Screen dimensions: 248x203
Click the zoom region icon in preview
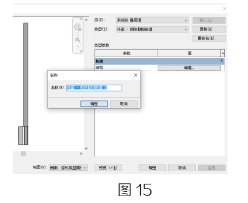click(78, 40)
